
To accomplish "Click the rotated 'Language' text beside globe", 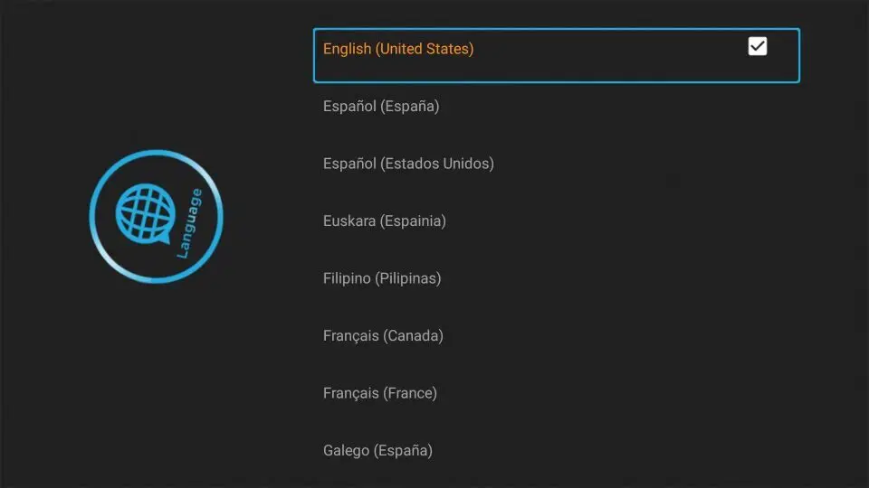I will point(189,223).
